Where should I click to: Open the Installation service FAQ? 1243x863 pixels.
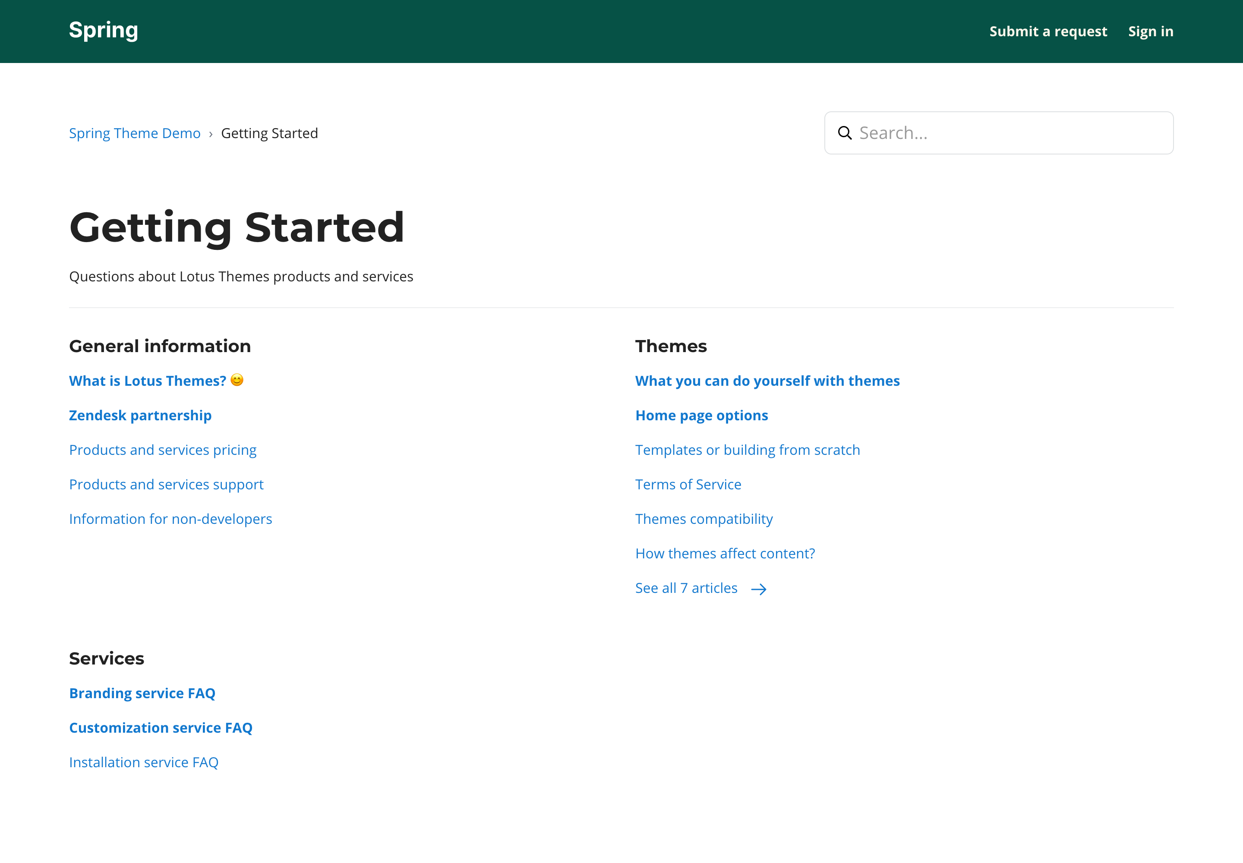click(144, 762)
